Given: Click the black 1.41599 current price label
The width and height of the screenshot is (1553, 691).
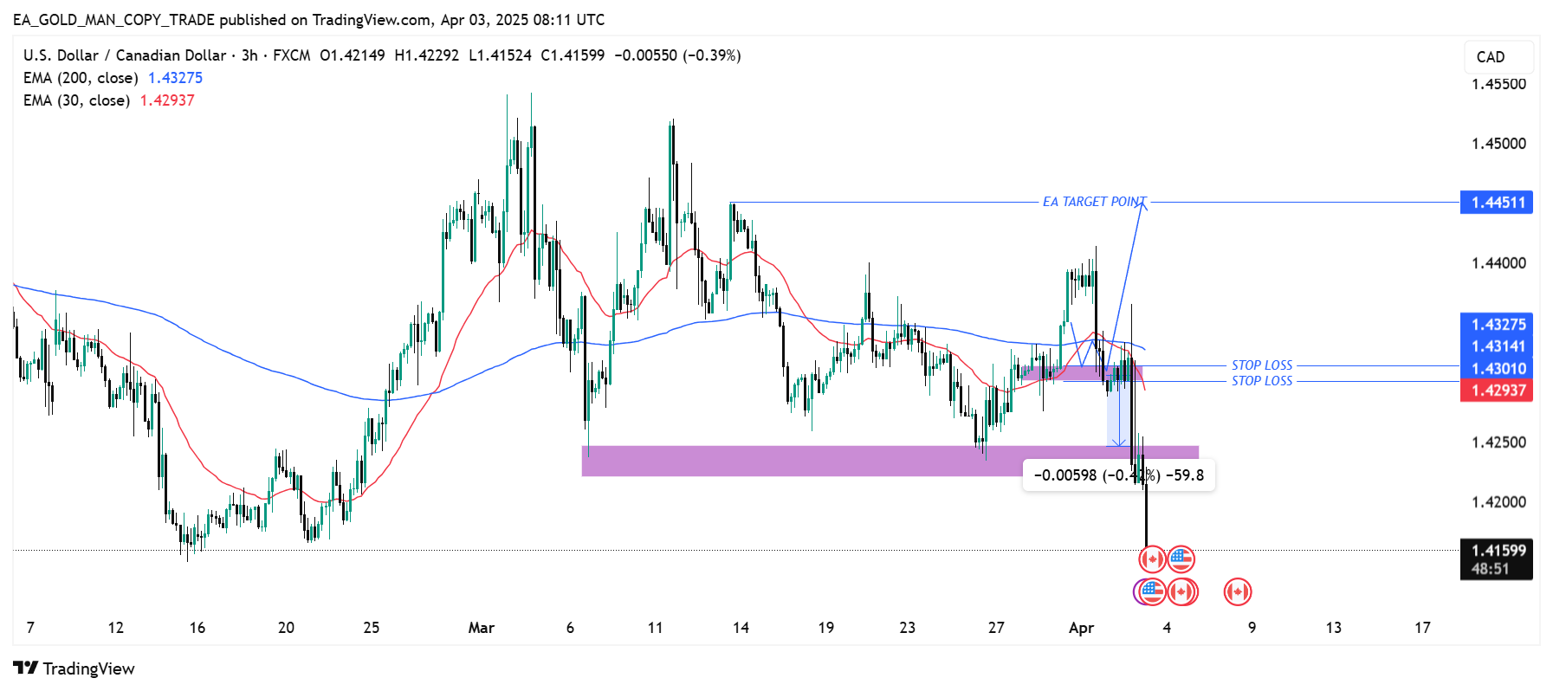Looking at the screenshot, I should [x=1497, y=550].
